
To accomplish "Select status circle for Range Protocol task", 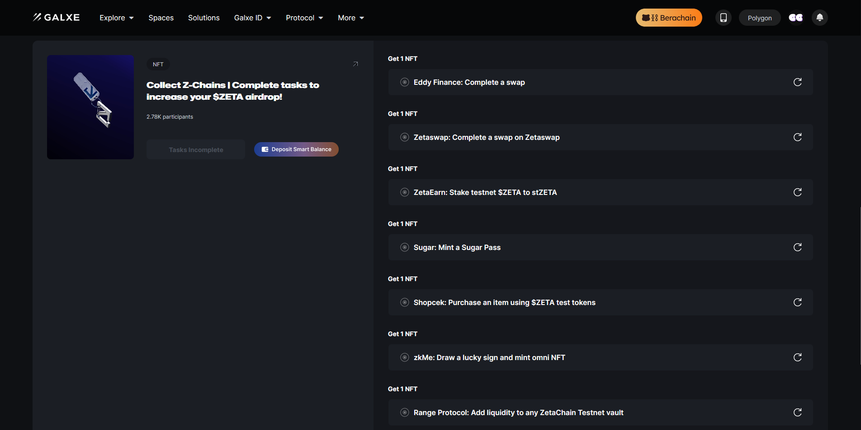I will tap(405, 412).
